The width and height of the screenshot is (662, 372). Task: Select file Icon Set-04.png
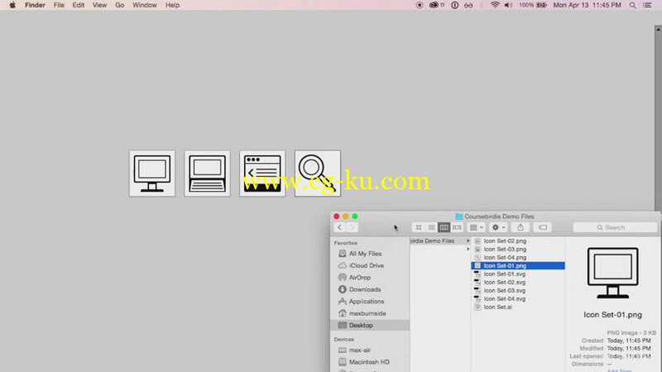click(x=505, y=257)
